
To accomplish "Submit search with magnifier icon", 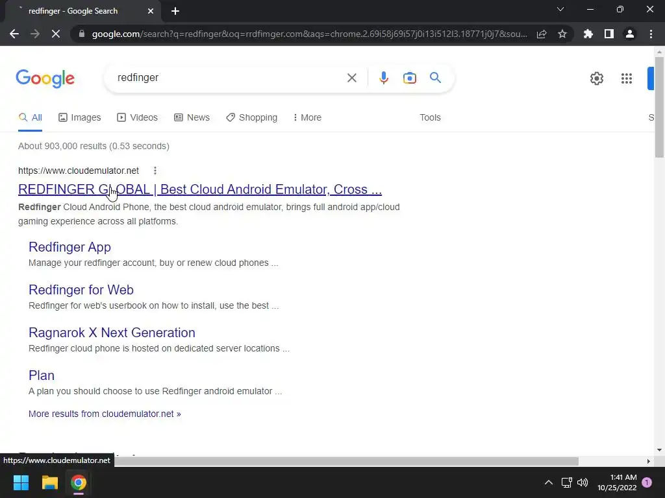I will pyautogui.click(x=435, y=78).
